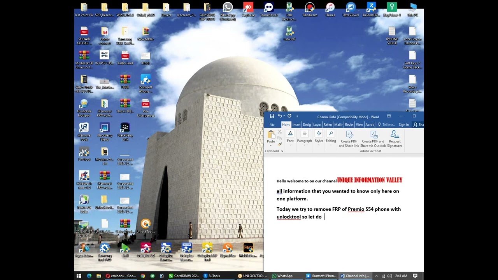Screen dimensions: 498x280
Task: Open the volume control in system tray
Action: (x=390, y=276)
